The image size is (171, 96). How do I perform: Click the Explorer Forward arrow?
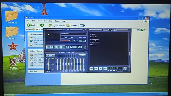[x=42, y=25]
